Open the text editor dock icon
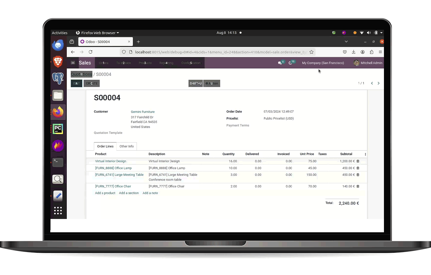The width and height of the screenshot is (431, 275). point(58,196)
